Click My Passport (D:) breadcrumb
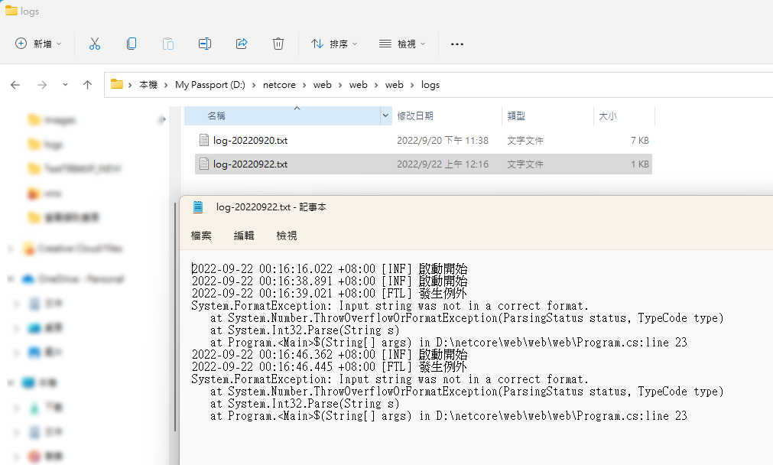 [210, 85]
